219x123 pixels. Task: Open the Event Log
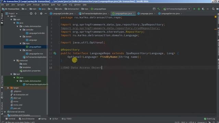[209, 119]
